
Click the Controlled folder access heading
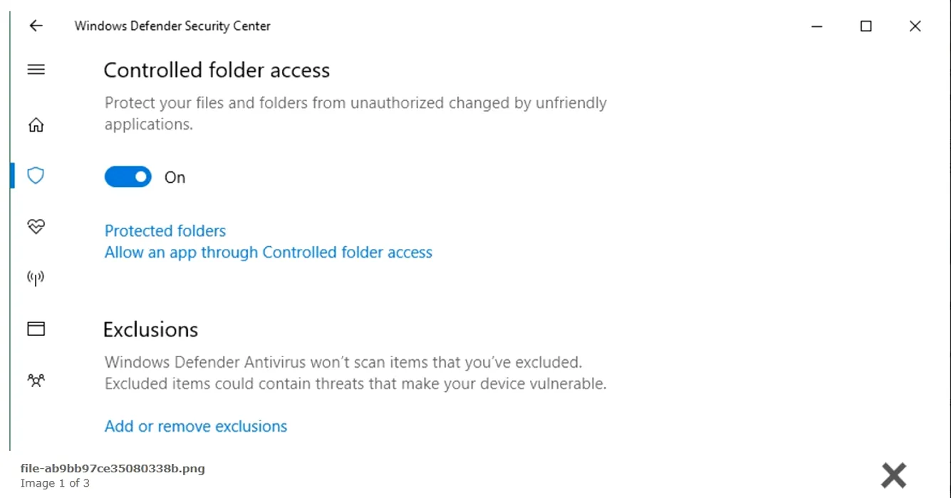(x=217, y=70)
